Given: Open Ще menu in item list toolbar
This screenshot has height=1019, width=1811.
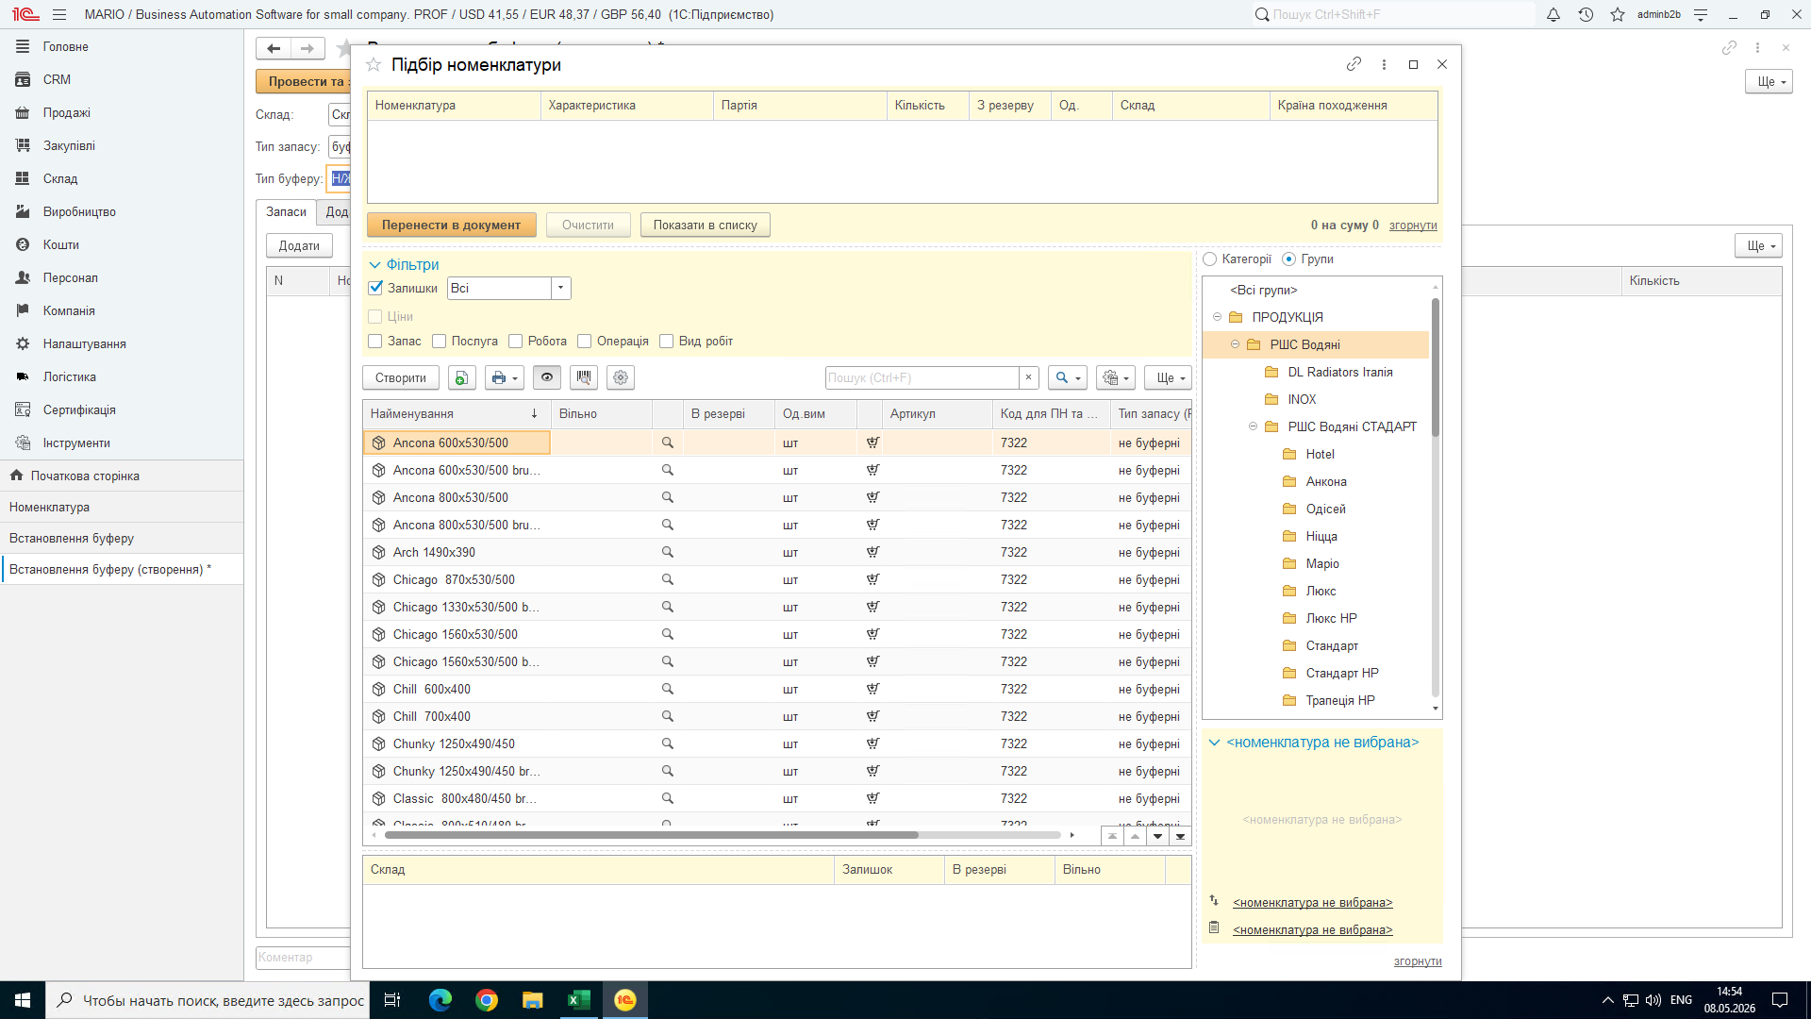Looking at the screenshot, I should coord(1169,377).
